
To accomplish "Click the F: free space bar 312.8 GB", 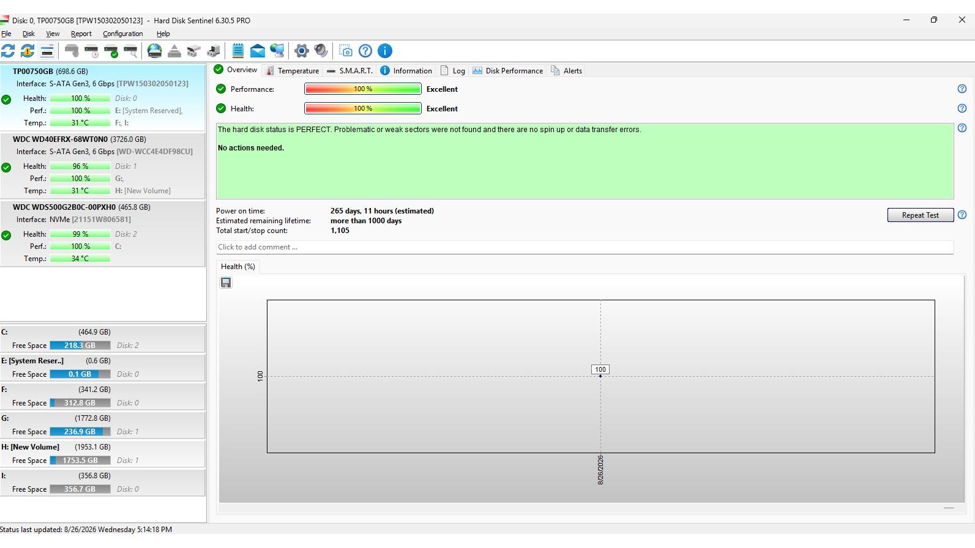I will click(80, 403).
